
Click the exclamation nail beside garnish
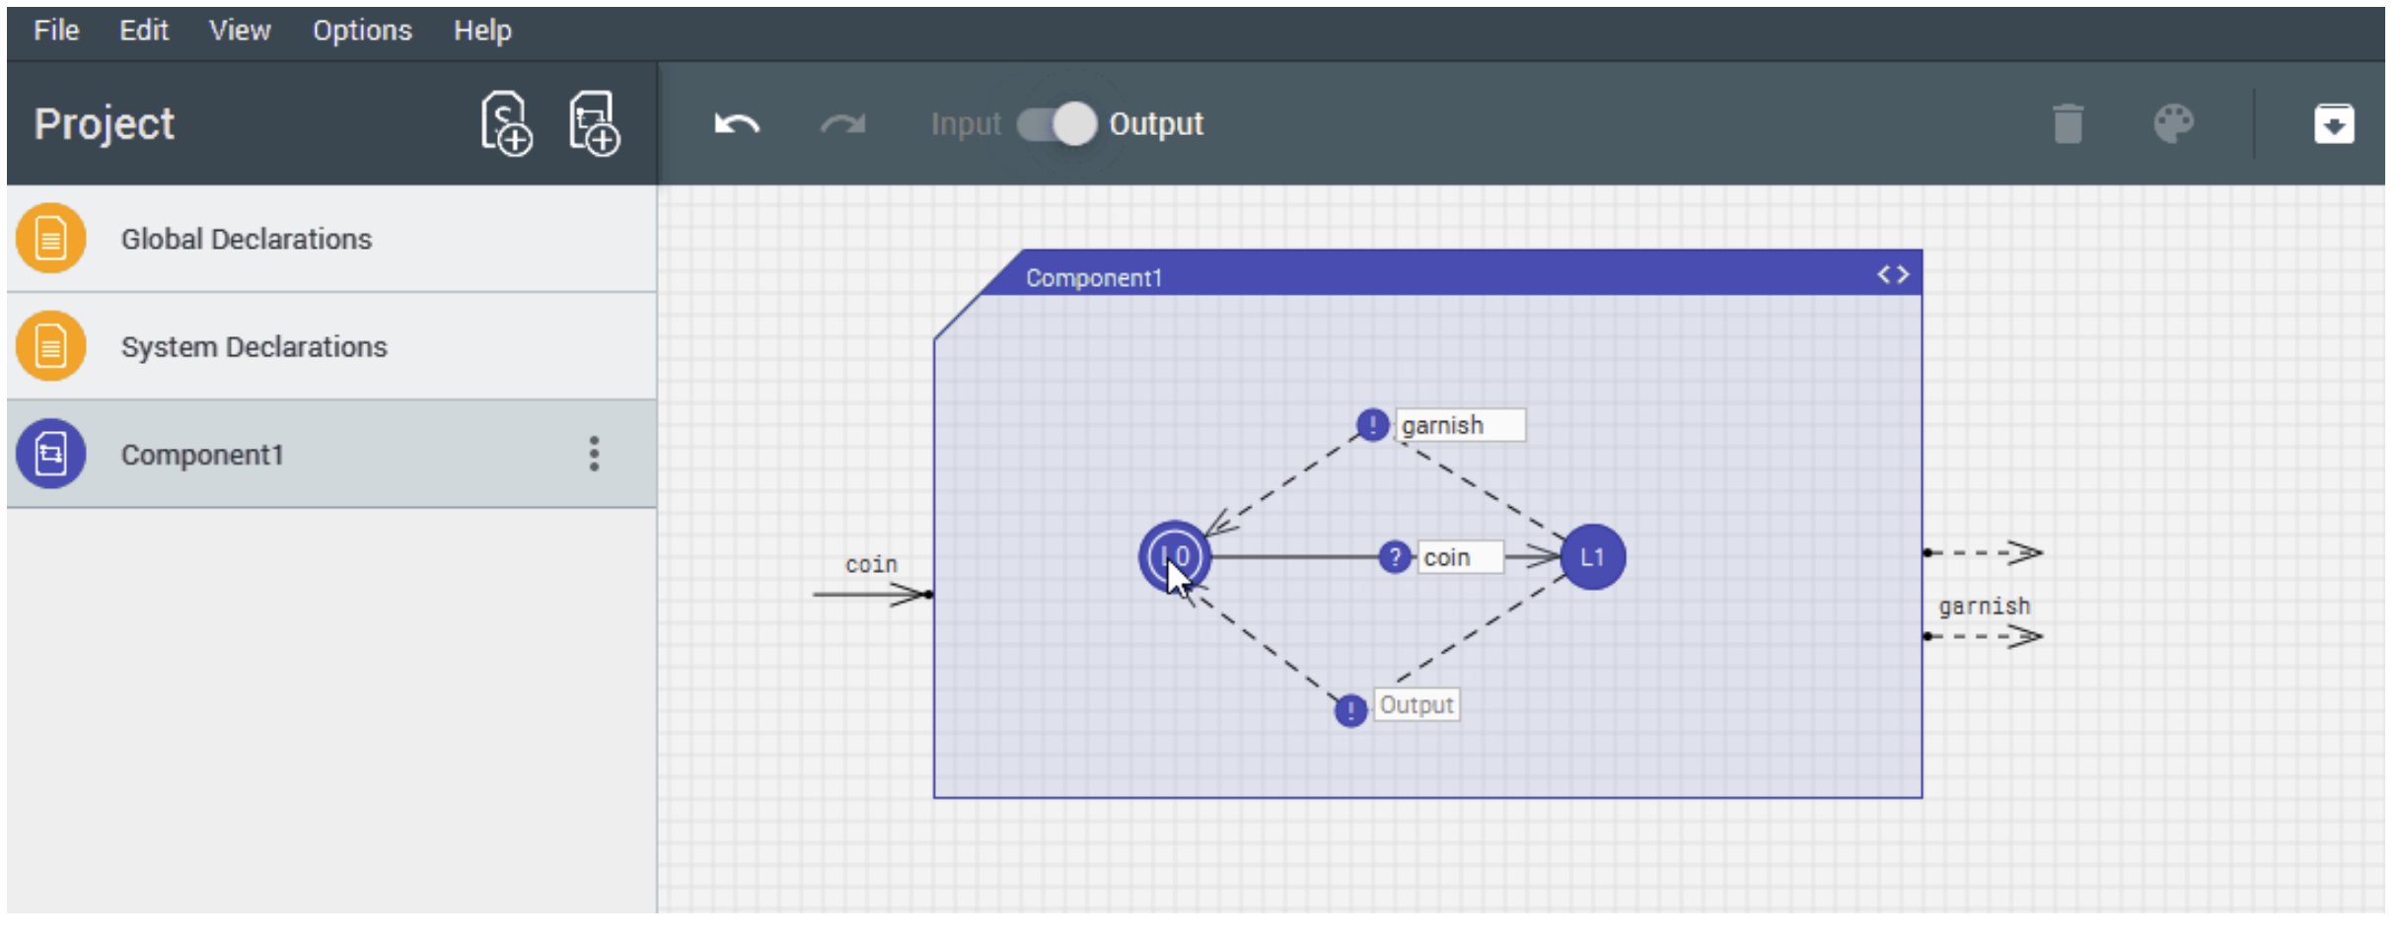[x=1372, y=425]
